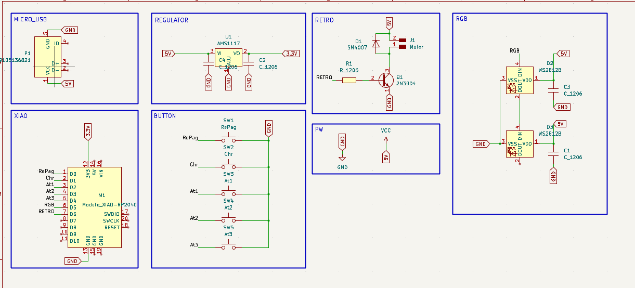Select the RESET pin name on the XIAO
This screenshot has width=635, height=288.
pos(112,227)
